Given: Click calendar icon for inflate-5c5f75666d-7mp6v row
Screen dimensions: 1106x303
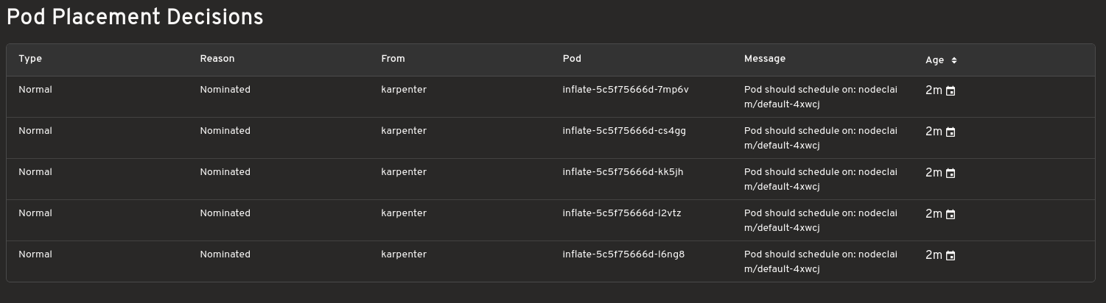Looking at the screenshot, I should (x=951, y=91).
